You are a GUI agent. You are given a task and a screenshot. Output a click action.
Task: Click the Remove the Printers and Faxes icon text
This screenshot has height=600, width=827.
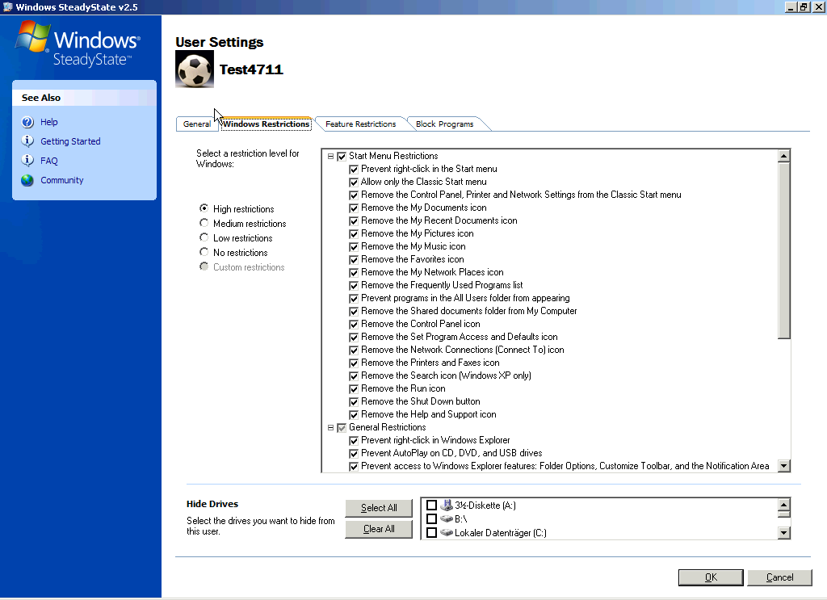(430, 363)
